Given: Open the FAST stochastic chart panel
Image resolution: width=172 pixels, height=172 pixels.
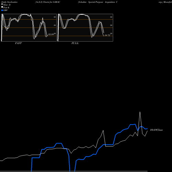Looking at the screenshot, I should [x=29, y=28].
